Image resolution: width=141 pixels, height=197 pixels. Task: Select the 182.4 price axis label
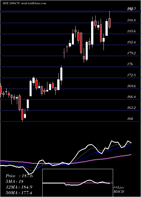(131, 42)
